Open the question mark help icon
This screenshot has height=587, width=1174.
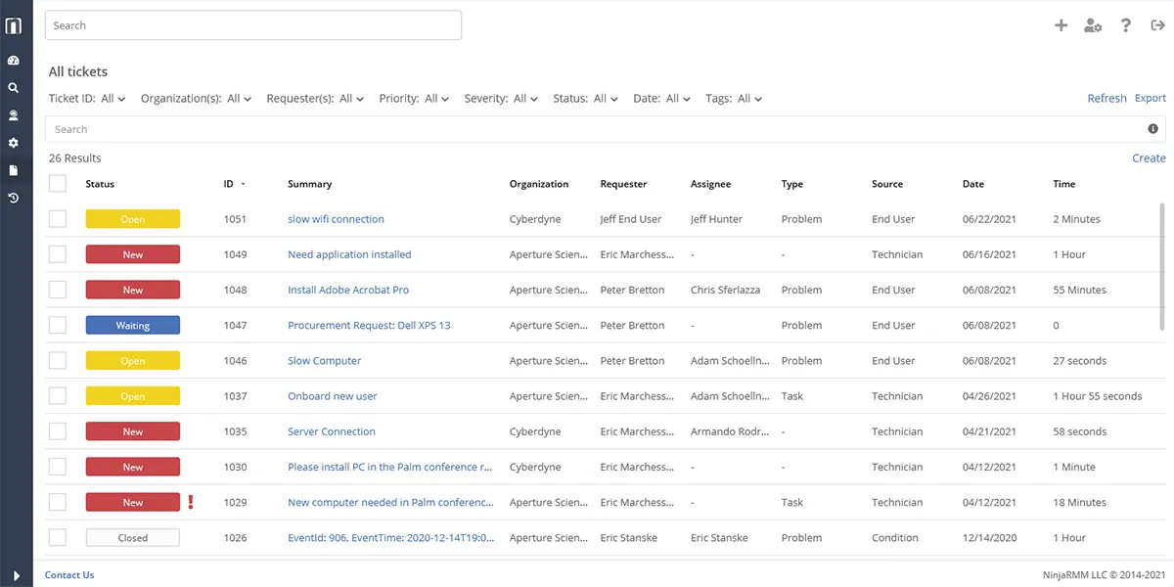[1126, 25]
